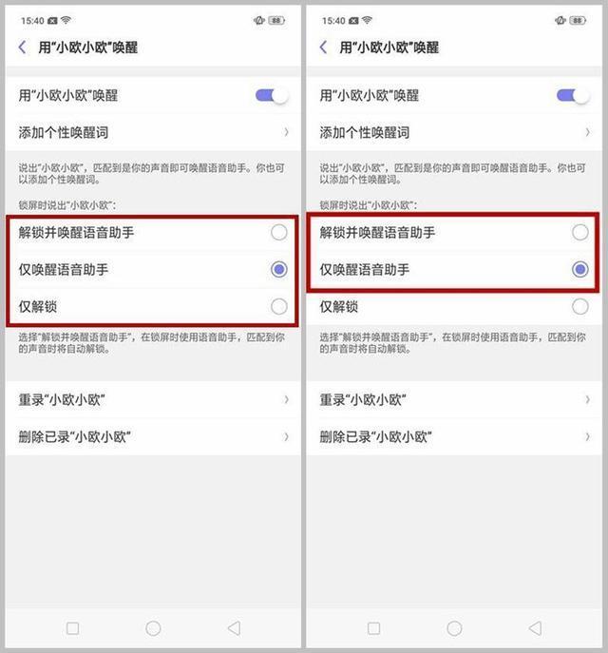The image size is (608, 653).
Task: Open 添加个性唤醒词 entry on right screen
Action: coord(454,132)
